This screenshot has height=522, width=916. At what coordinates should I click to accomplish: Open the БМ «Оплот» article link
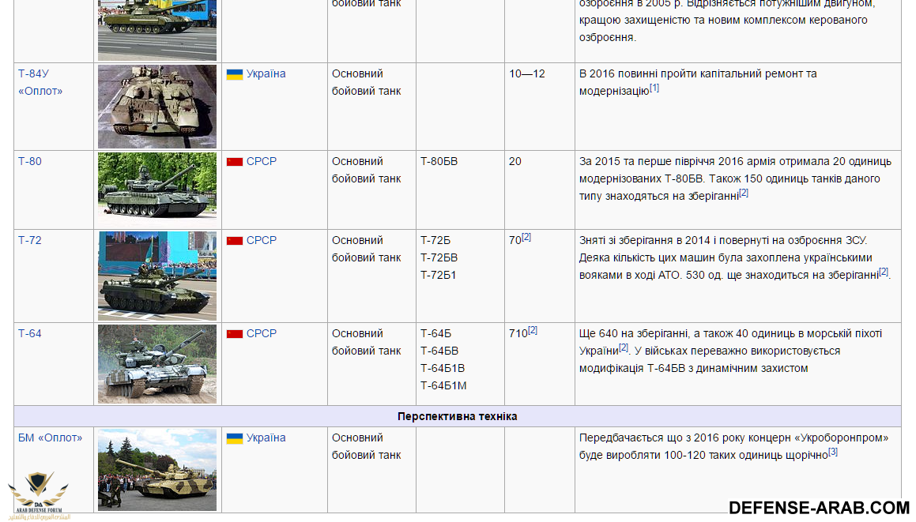coord(50,438)
